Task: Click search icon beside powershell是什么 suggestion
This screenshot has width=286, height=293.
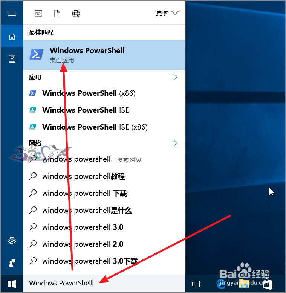Action: 33,210
